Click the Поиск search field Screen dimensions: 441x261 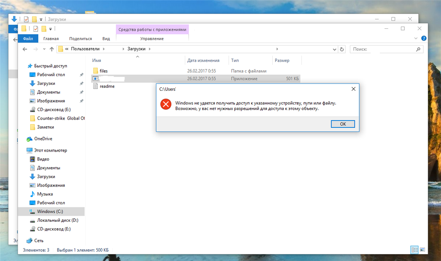pos(386,49)
